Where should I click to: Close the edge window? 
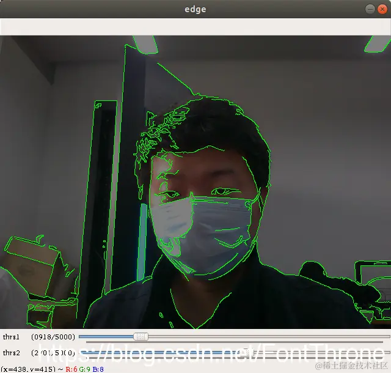pos(382,9)
